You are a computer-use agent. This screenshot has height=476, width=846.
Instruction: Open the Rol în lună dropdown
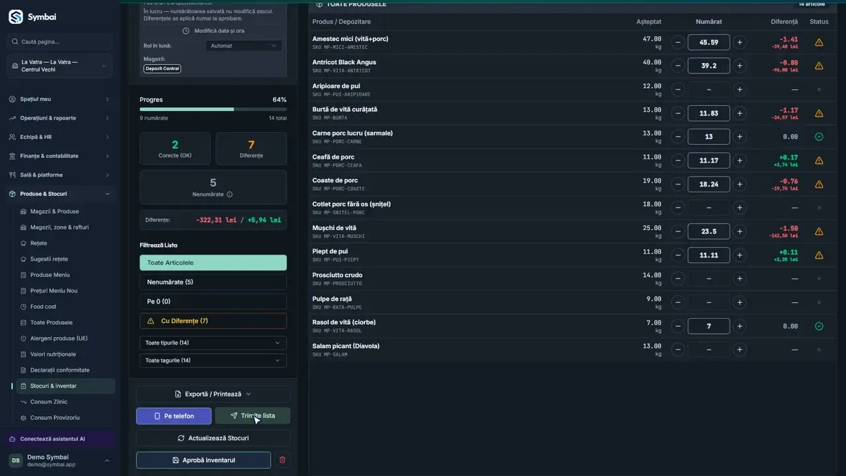coord(244,46)
